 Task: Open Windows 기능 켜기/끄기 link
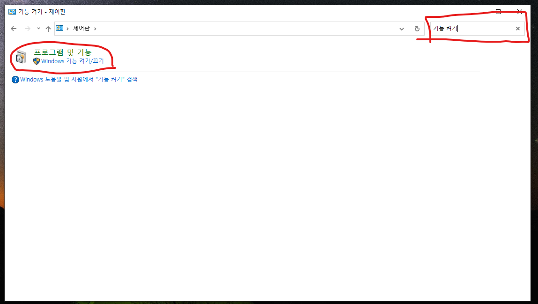click(73, 61)
